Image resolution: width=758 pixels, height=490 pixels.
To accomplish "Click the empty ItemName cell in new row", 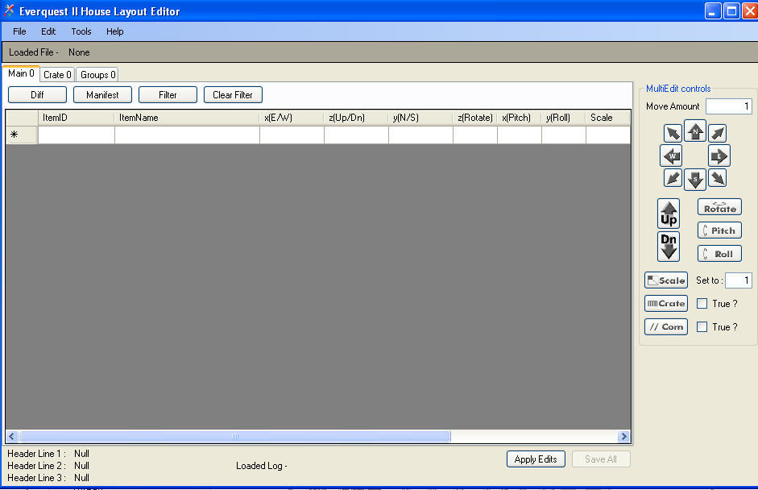I will click(187, 135).
